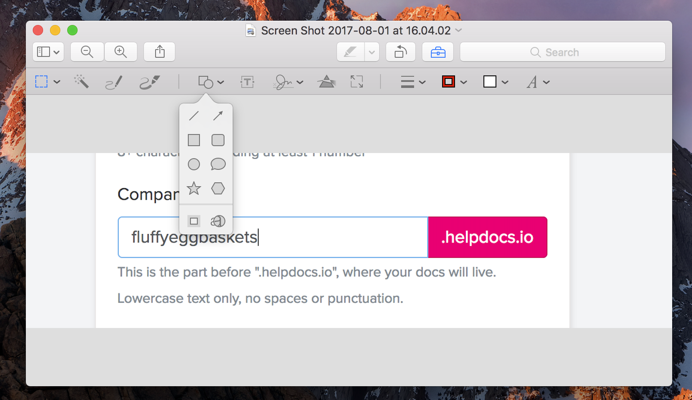The width and height of the screenshot is (692, 400).
Task: Click the Adjust Color prism icon
Action: click(327, 81)
